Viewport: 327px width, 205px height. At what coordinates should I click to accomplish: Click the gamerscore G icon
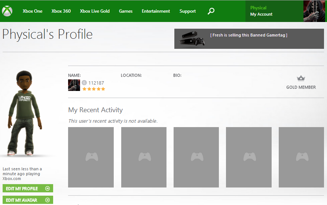coord(84,83)
